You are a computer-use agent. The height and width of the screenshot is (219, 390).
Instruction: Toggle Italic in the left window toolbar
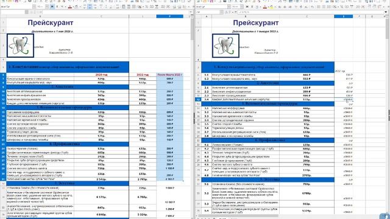click(57, 7)
